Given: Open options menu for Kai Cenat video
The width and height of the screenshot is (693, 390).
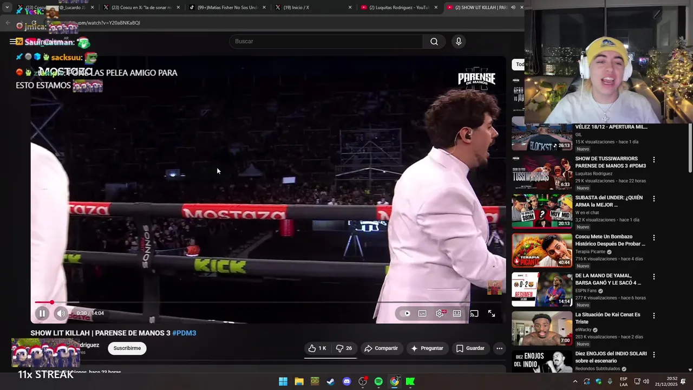Looking at the screenshot, I should [x=654, y=316].
